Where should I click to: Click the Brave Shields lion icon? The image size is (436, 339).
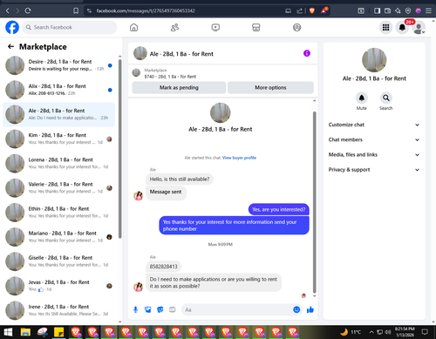pos(312,10)
